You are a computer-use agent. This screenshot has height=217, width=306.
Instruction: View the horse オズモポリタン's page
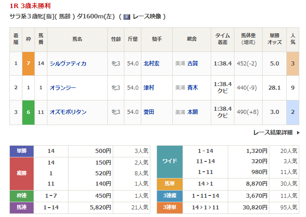tap(68, 112)
